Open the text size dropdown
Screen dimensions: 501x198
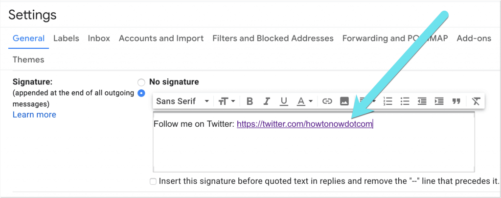(x=227, y=101)
